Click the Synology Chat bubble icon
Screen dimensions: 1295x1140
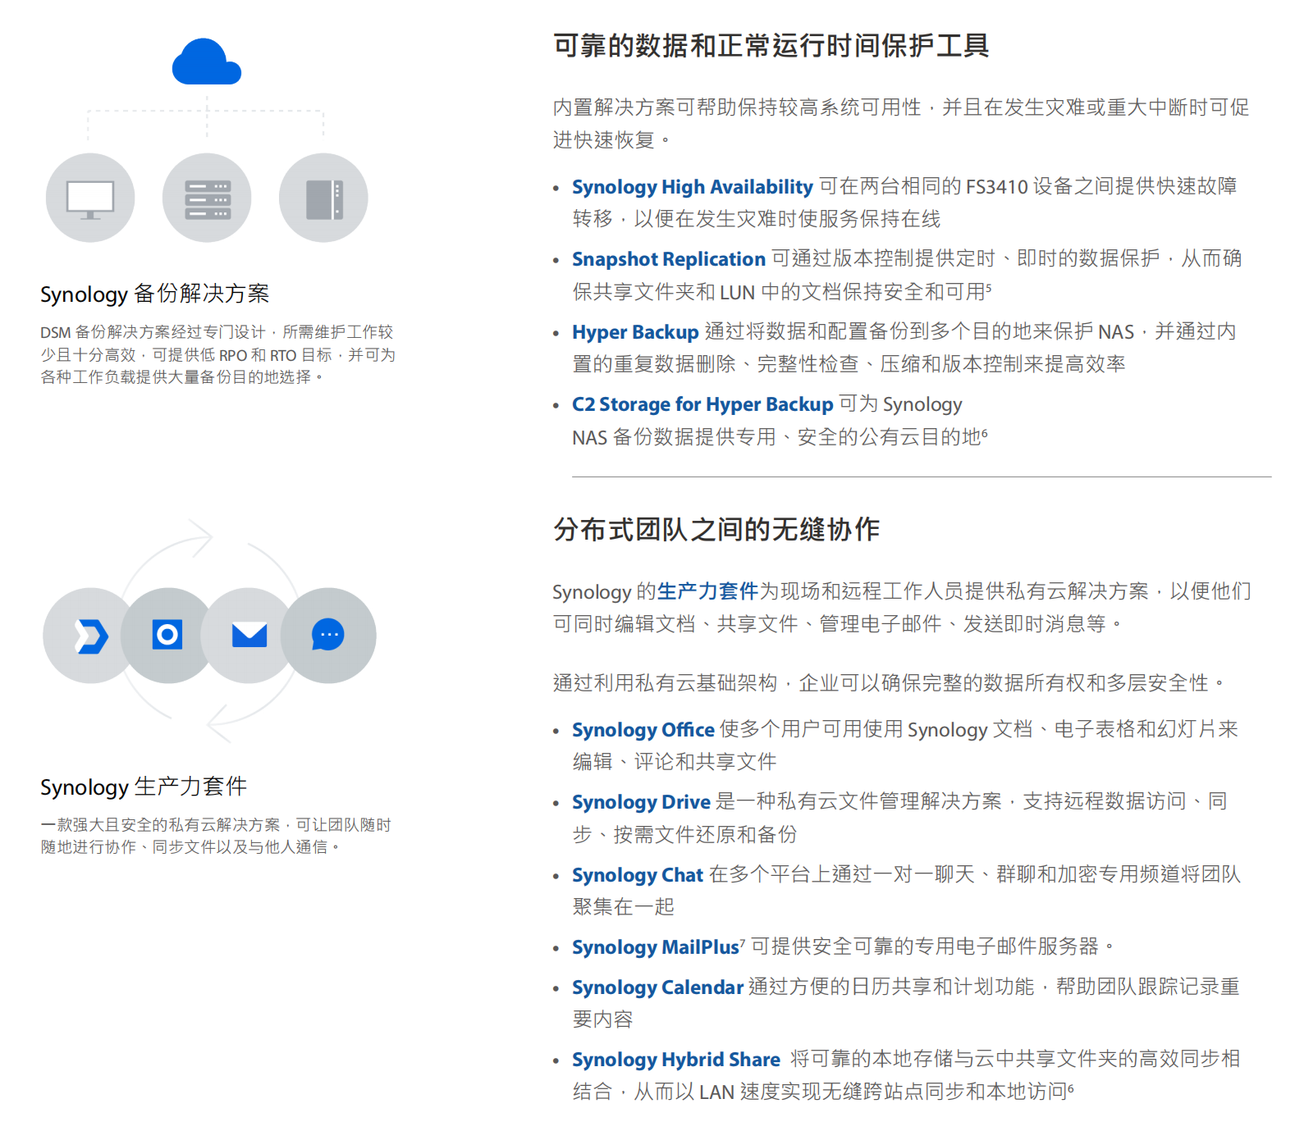[x=328, y=636]
